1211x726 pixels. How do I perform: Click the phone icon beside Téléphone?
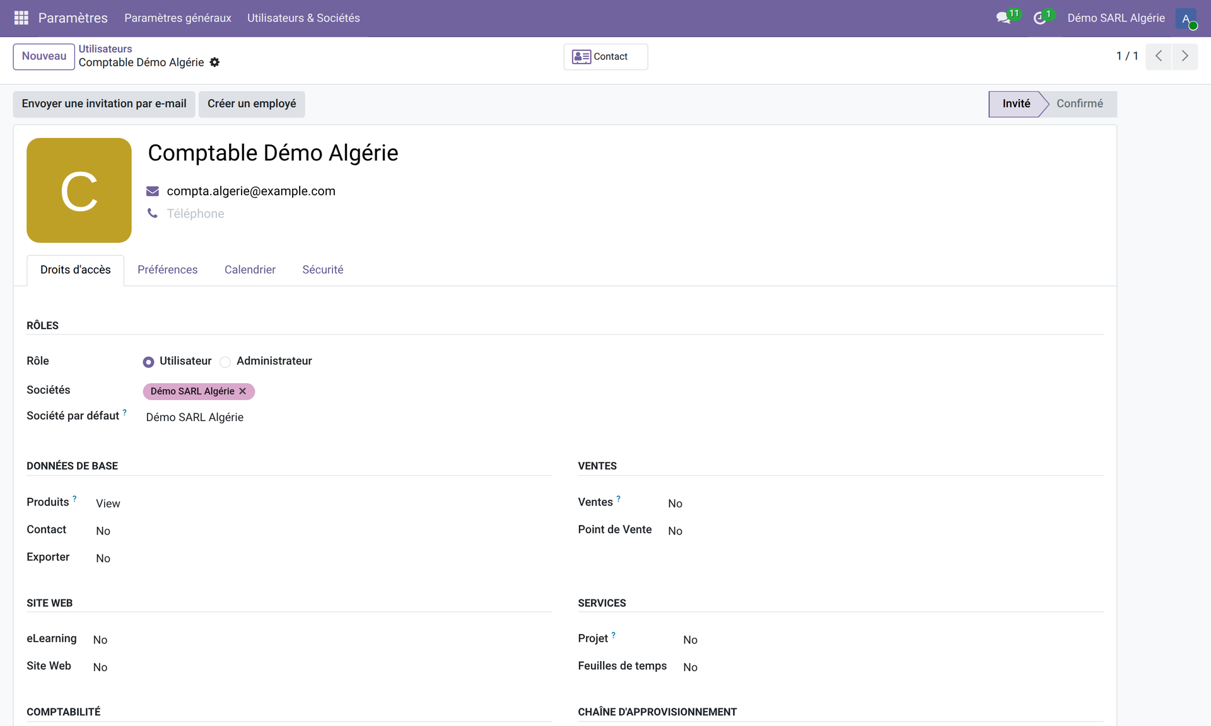[x=153, y=213]
